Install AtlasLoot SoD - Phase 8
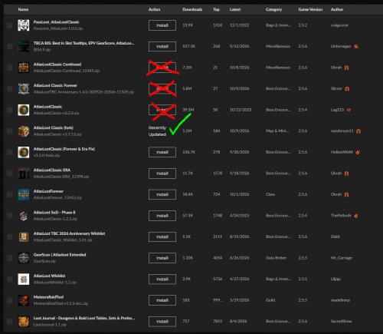Viewport: 383px width, 334px height. pos(162,216)
